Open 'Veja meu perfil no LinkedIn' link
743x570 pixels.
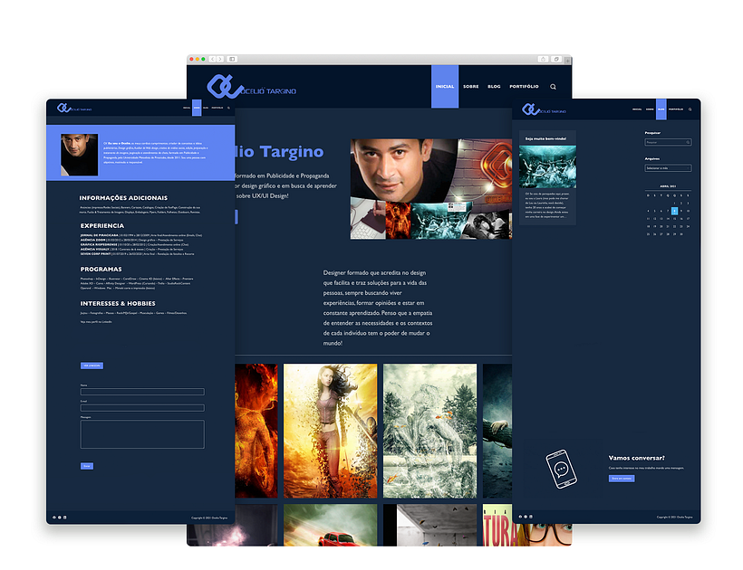[x=96, y=322]
